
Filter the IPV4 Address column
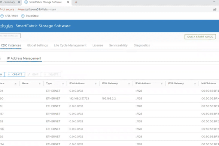[x=96, y=83]
